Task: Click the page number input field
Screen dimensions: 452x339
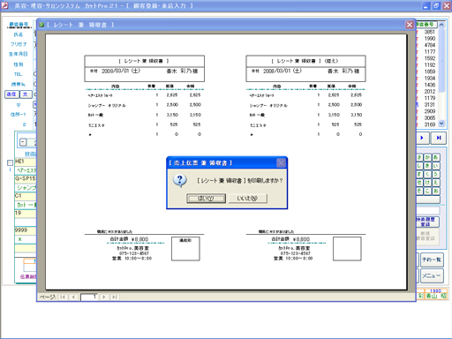Action: 89,297
